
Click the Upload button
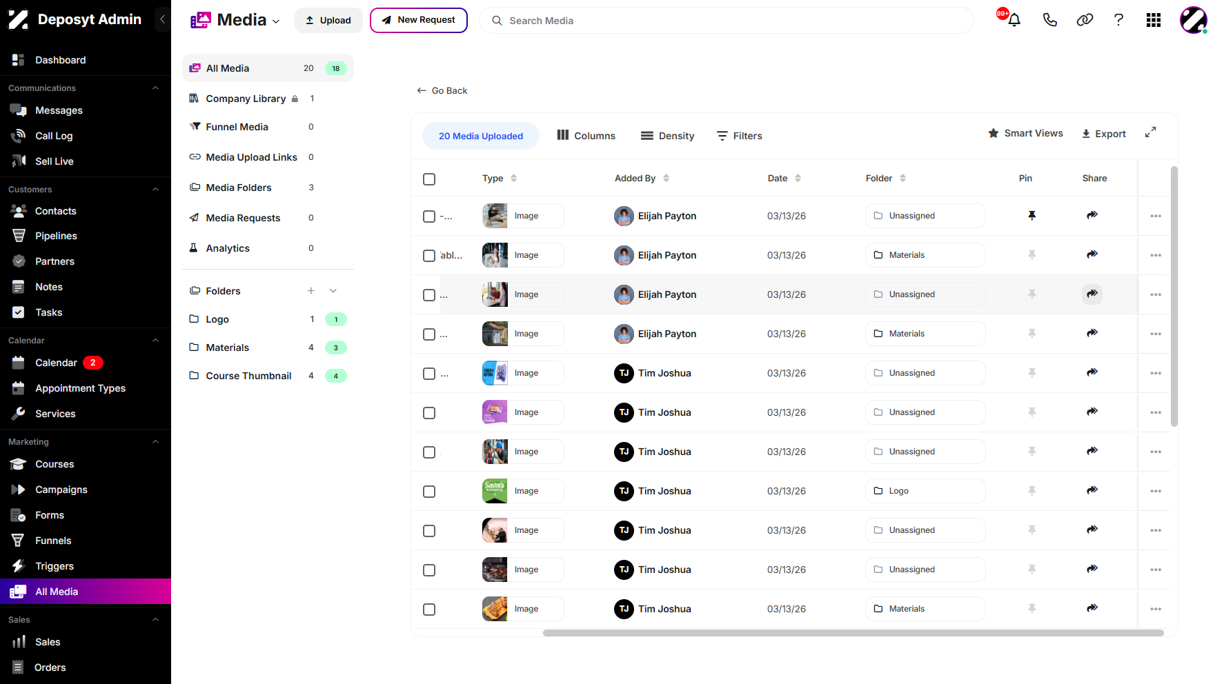[x=328, y=21]
